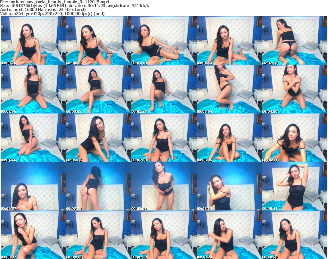Click the frame stamped 00:10:24
This screenshot has width=328, height=259.
229,235
